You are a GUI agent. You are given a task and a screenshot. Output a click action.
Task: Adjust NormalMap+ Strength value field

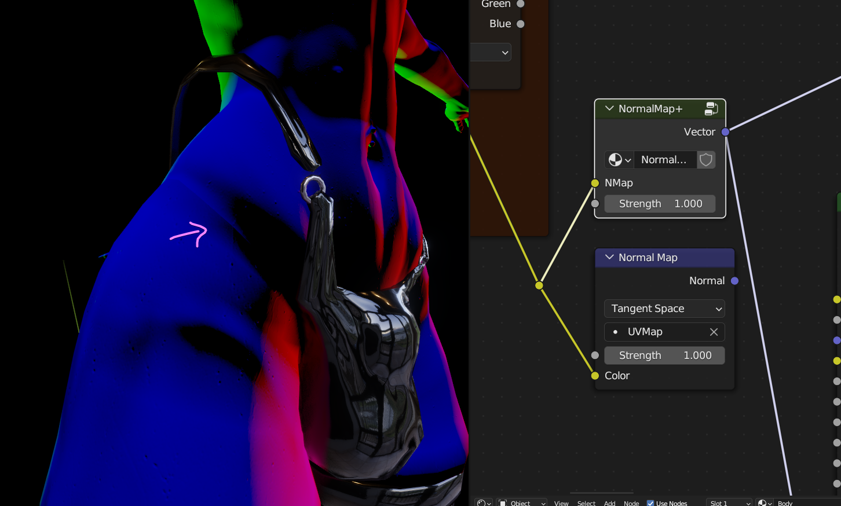pyautogui.click(x=660, y=204)
